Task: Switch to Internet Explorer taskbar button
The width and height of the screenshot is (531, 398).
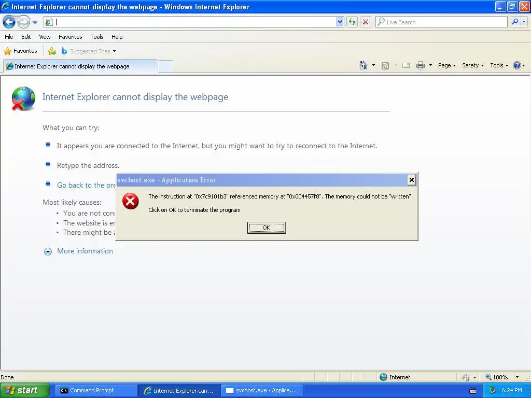Action: (x=179, y=391)
